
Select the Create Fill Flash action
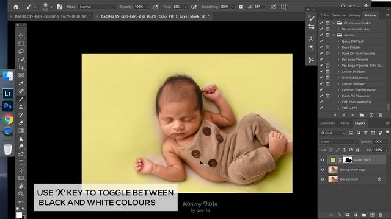[353, 84]
